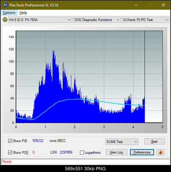
Task: Open Preferences
Action: tap(142, 152)
